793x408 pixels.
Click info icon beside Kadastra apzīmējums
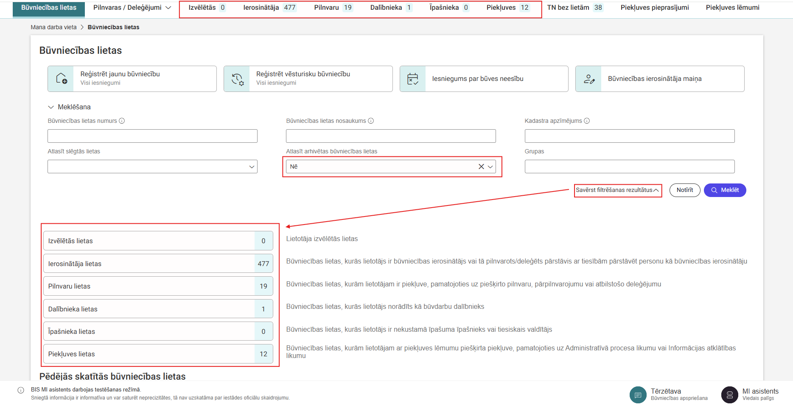point(587,121)
